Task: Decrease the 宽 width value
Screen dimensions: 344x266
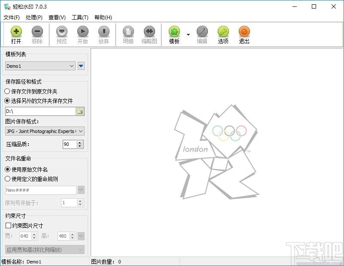Action: coord(34,238)
